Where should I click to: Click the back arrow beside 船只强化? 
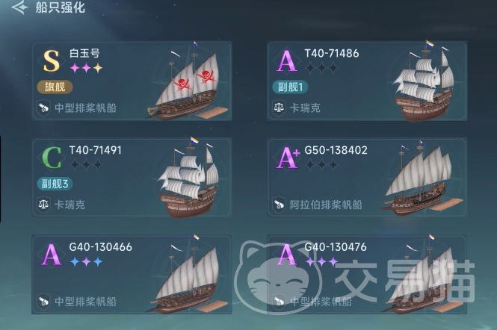(x=19, y=8)
